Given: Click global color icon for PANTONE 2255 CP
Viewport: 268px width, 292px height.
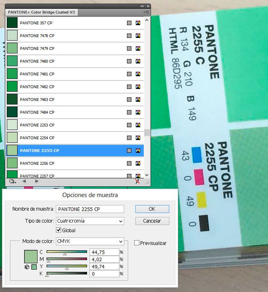Looking at the screenshot, I should 129,150.
